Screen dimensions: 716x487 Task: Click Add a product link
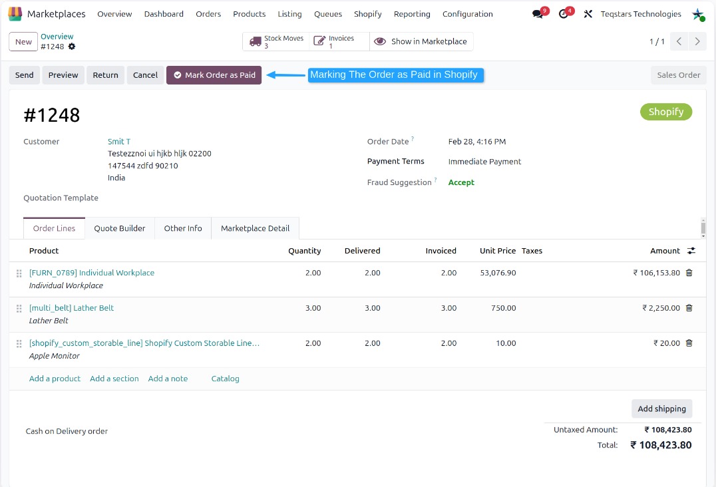pyautogui.click(x=55, y=379)
